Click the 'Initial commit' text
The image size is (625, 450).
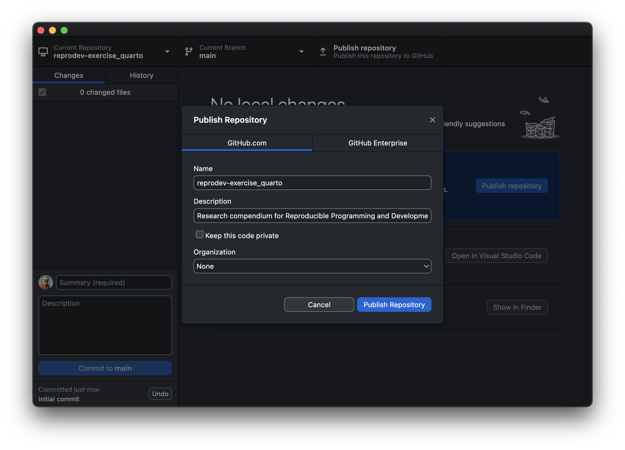tap(59, 399)
